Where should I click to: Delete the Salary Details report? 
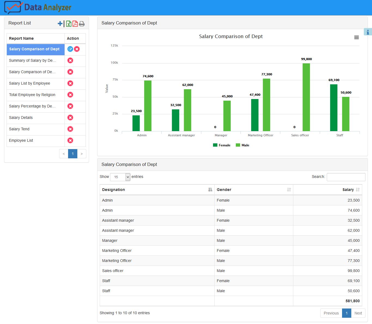point(70,118)
